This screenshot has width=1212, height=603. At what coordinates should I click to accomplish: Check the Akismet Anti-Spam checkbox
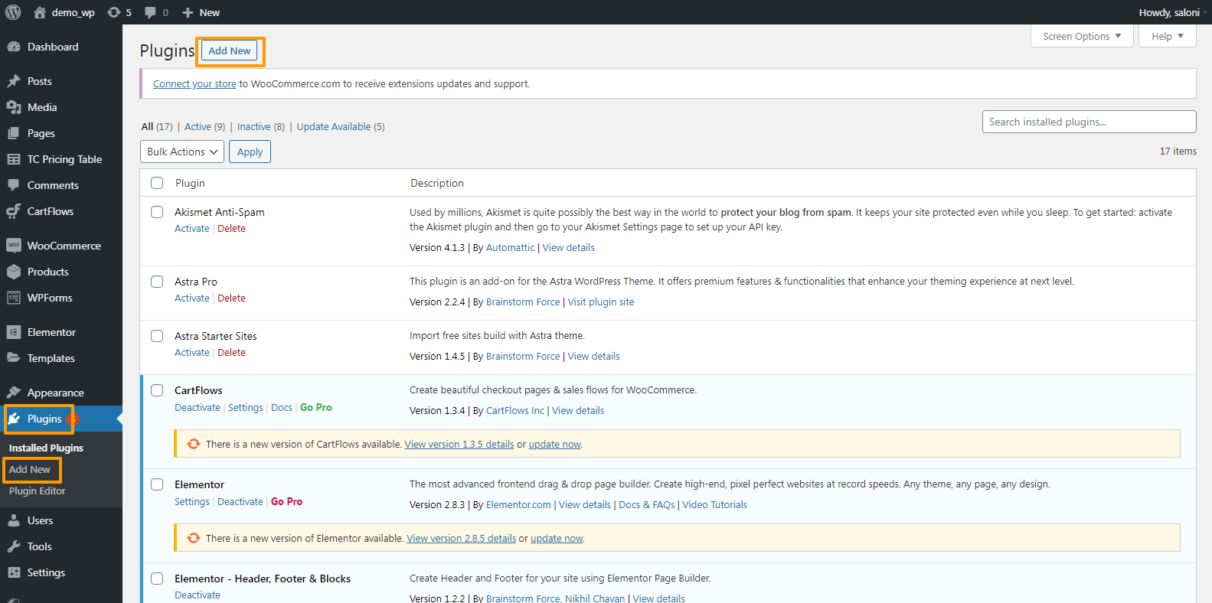[157, 212]
